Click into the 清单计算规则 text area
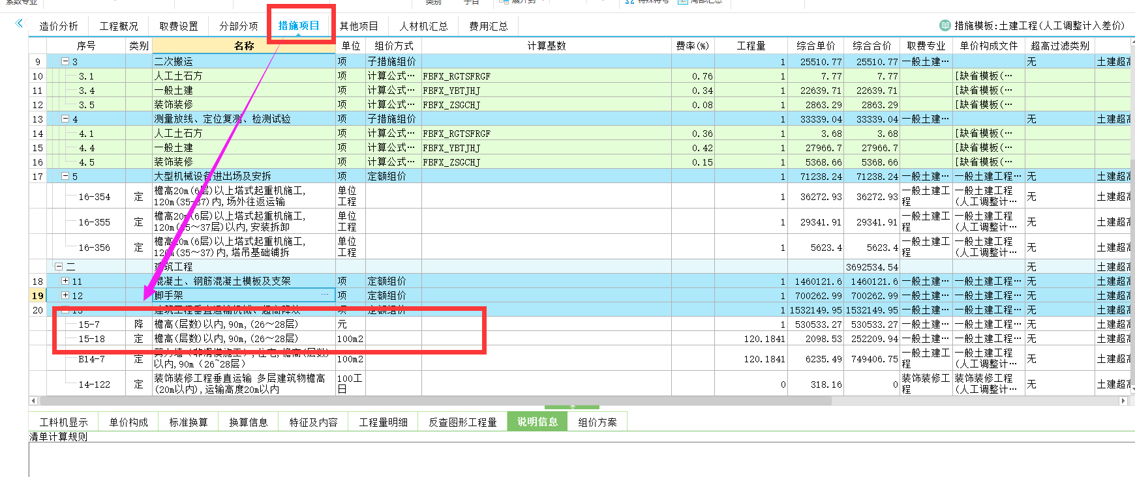Viewport: 1135px width, 477px height. pyautogui.click(x=582, y=460)
